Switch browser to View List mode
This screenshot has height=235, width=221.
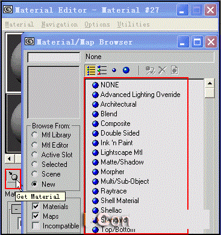(x=91, y=70)
